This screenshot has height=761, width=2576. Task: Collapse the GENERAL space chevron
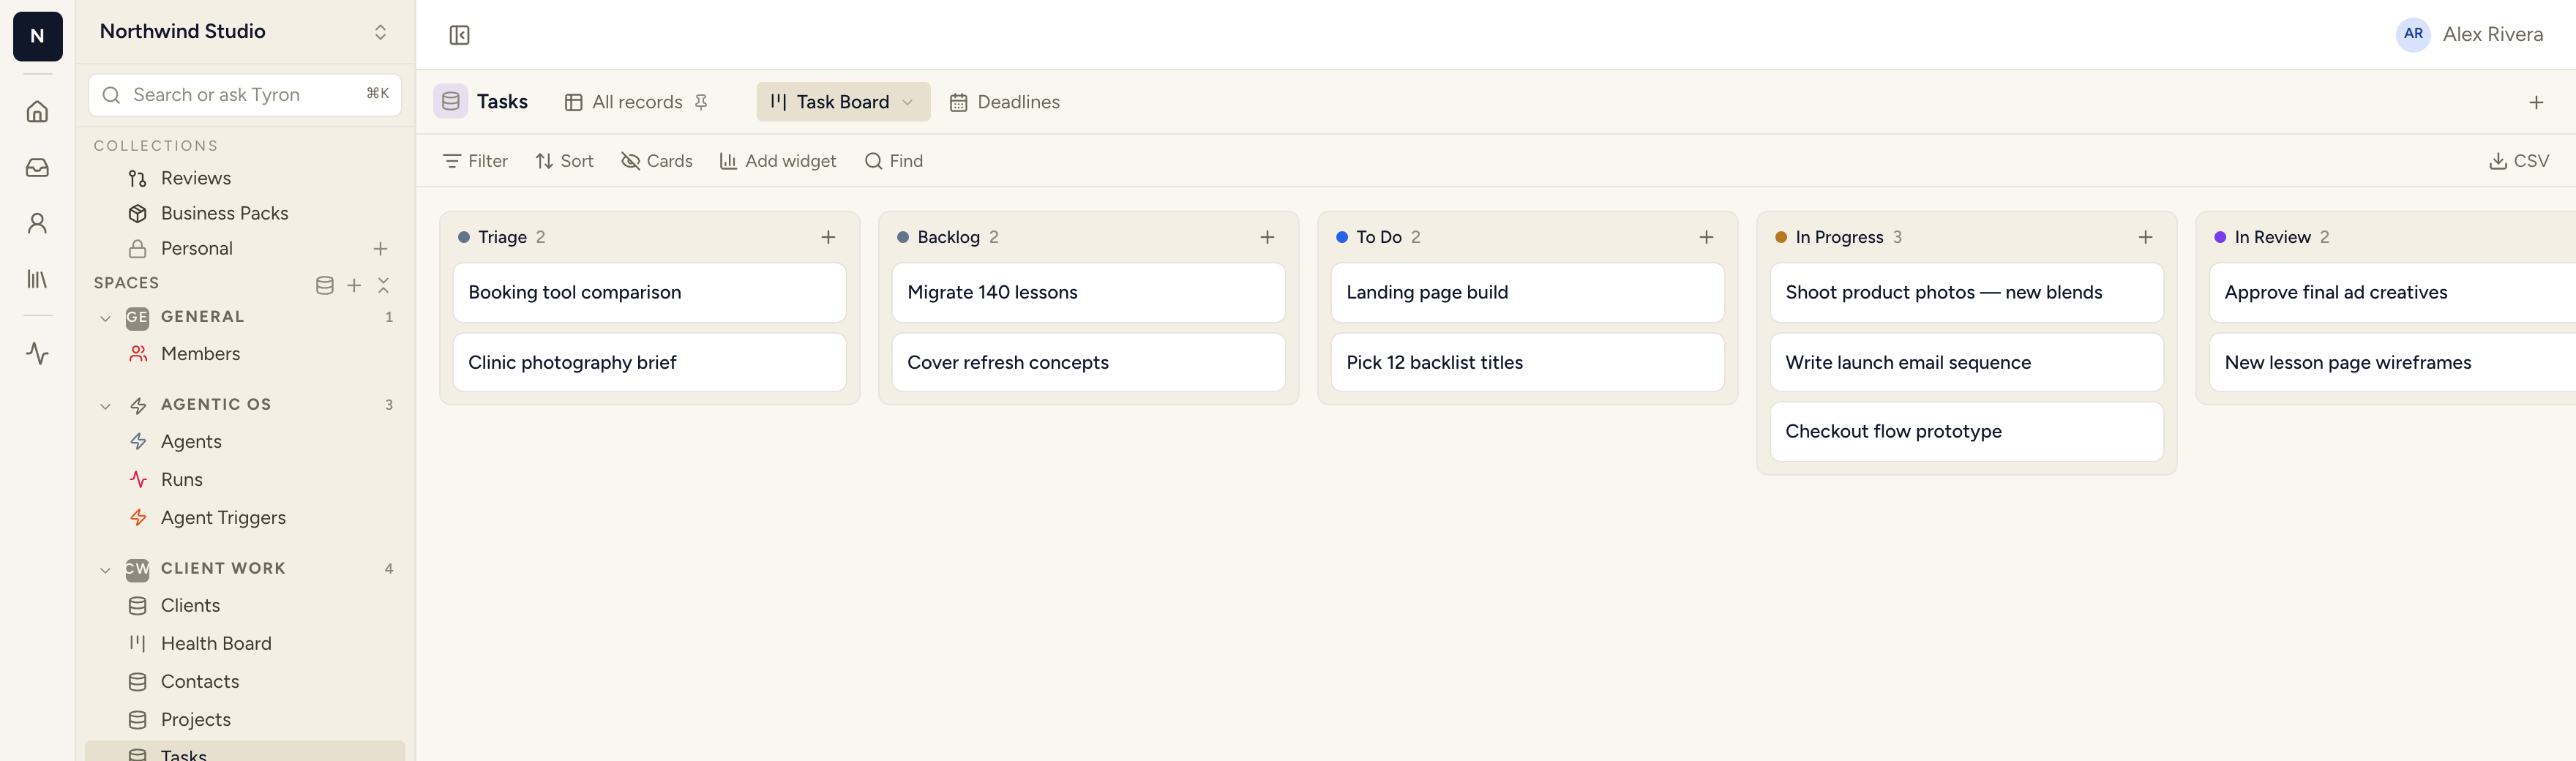[x=105, y=318]
